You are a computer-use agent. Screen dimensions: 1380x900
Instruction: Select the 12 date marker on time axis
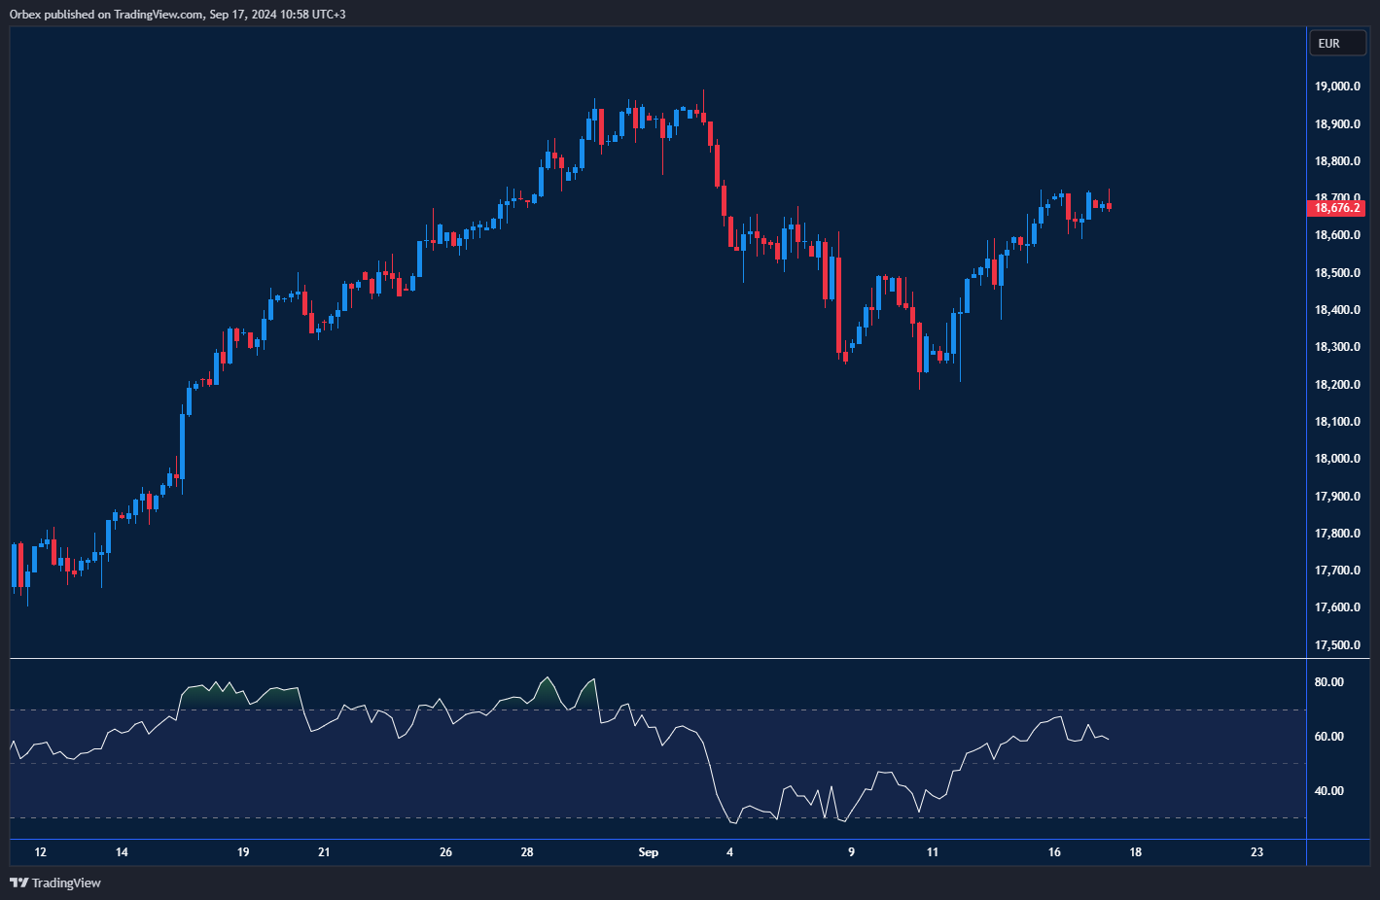(40, 852)
